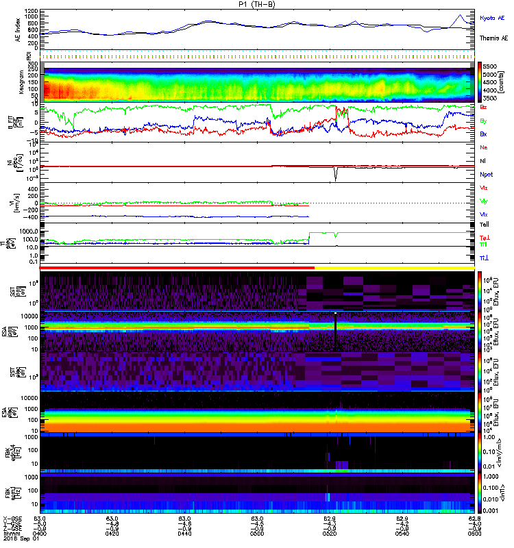Screen dimensions: 514x548
Task: Click the black data gap in ESA ion spectrogram
Action: point(335,332)
